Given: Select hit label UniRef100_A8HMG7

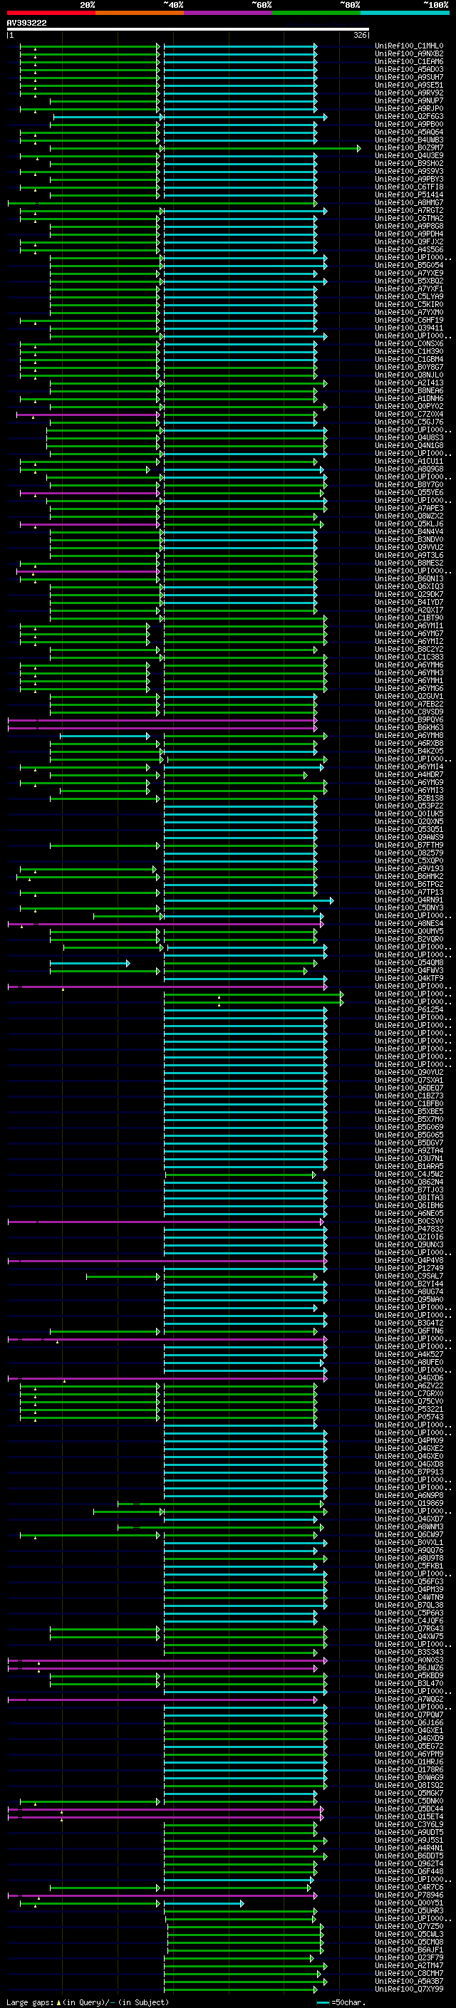Looking at the screenshot, I should [409, 204].
